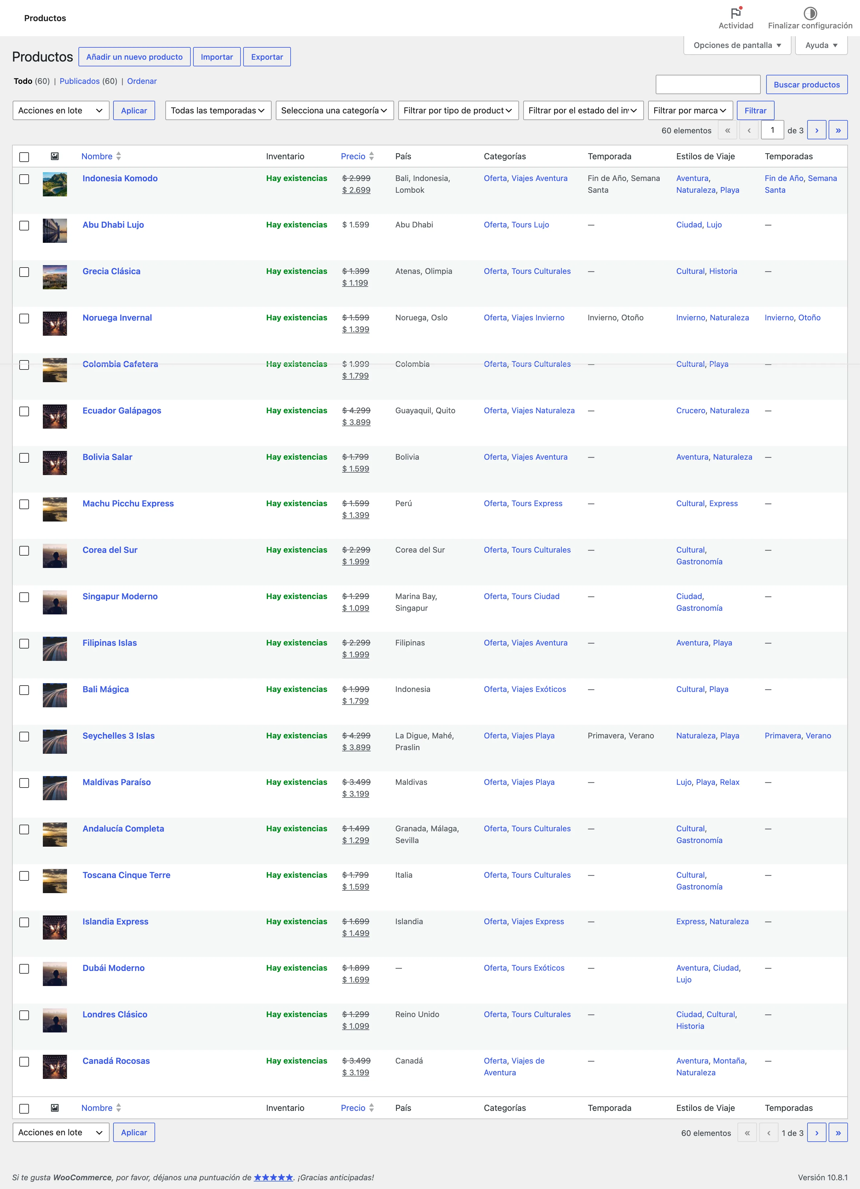The height and width of the screenshot is (1189, 860).
Task: Click the Finalizar configuración progress icon
Action: 810,13
